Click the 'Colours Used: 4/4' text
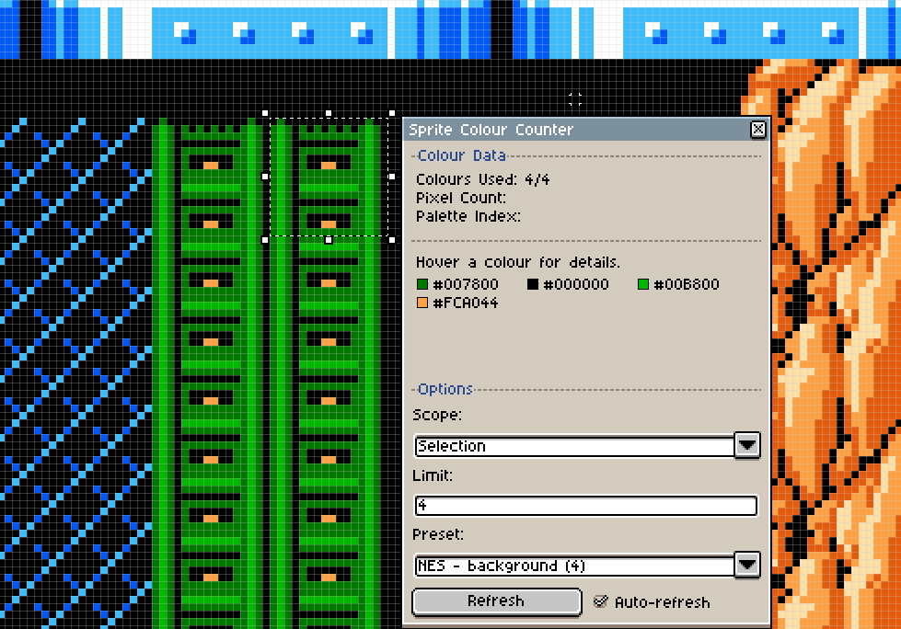The width and height of the screenshot is (901, 629). [482, 179]
